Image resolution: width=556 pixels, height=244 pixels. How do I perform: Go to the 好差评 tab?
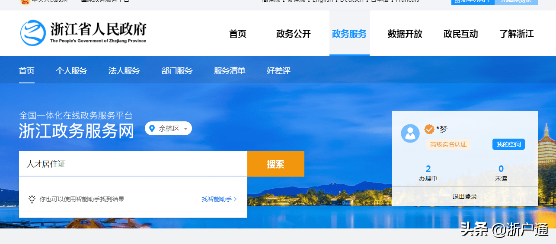(278, 71)
